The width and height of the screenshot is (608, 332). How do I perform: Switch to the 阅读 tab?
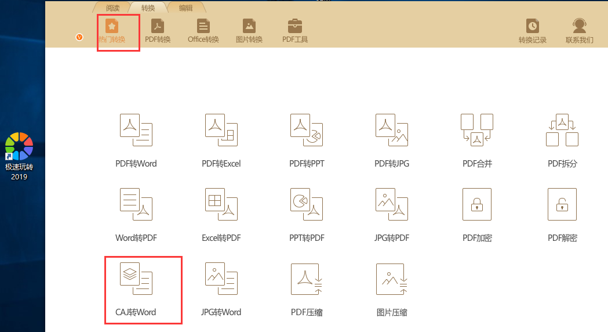pos(112,8)
